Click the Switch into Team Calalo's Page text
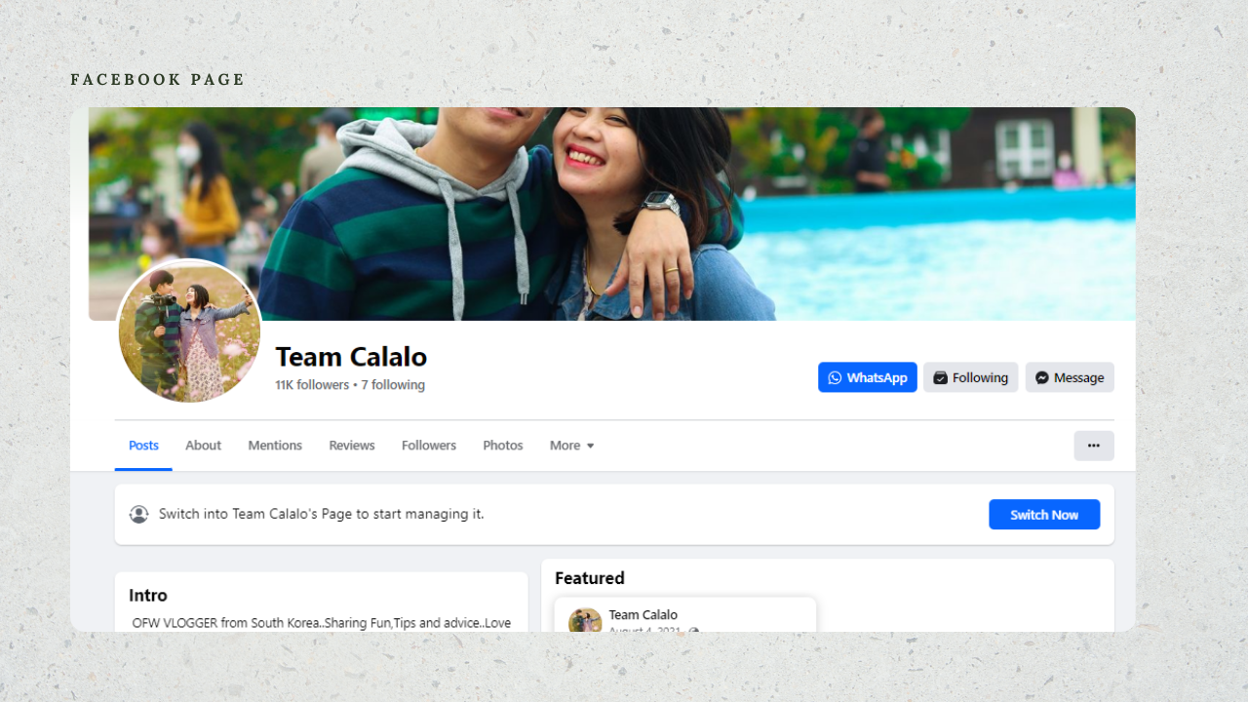 322,514
